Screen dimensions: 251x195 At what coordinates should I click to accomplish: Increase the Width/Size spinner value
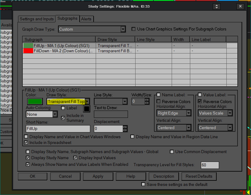pos(147,100)
